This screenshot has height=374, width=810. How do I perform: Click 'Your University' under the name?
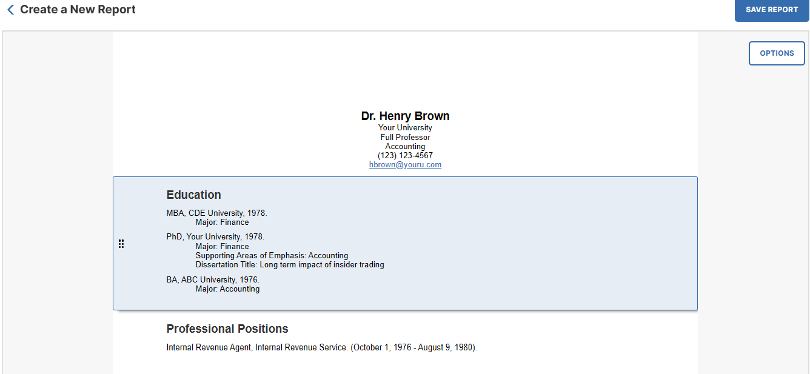405,128
